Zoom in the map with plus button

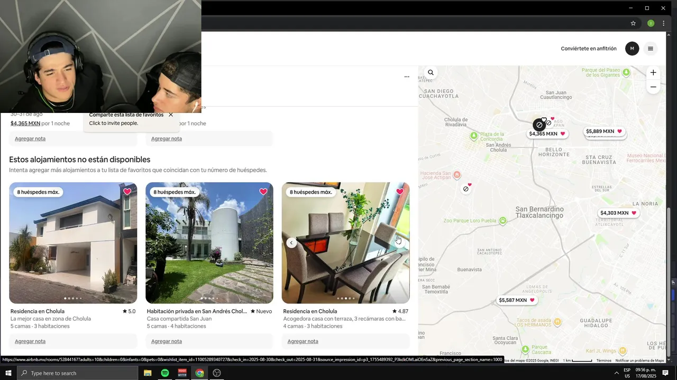click(x=653, y=73)
